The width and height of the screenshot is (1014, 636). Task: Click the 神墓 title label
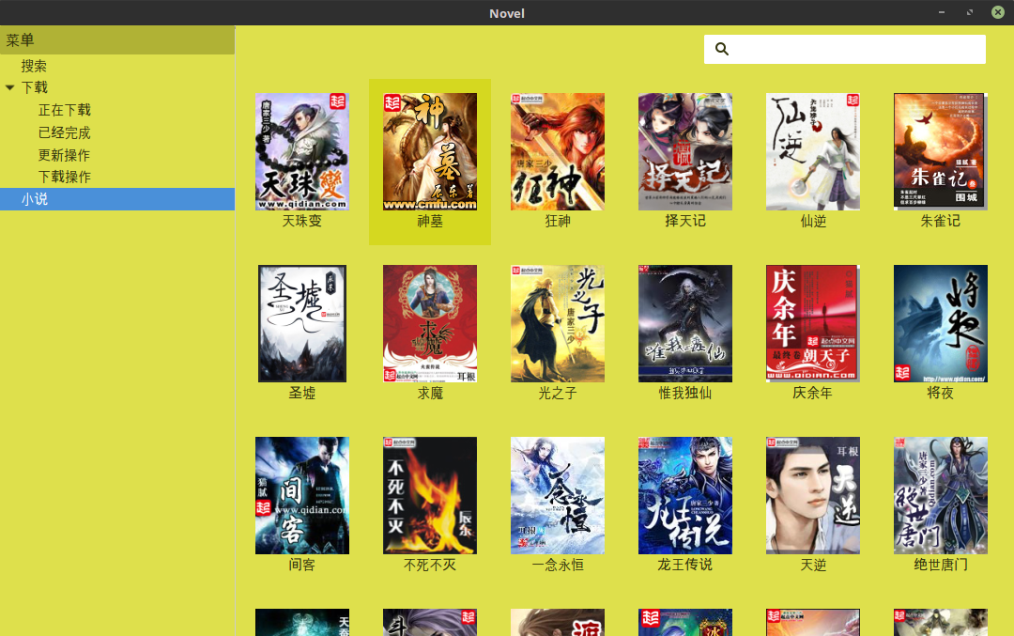pos(430,222)
